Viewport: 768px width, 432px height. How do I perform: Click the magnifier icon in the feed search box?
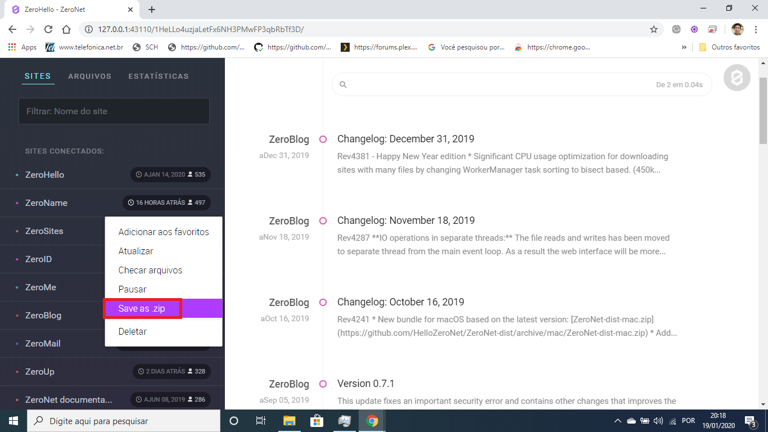point(343,85)
